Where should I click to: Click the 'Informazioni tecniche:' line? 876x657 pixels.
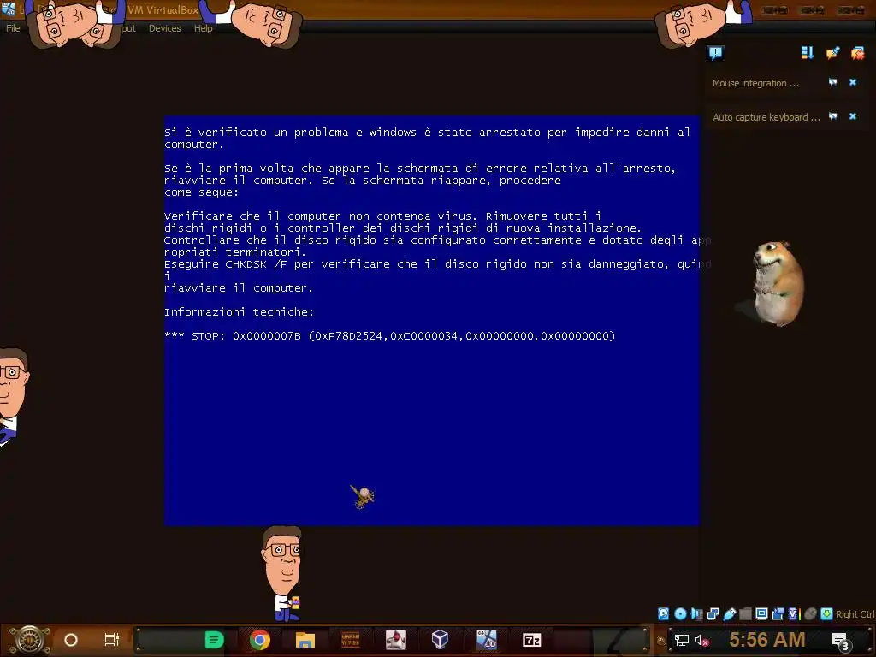point(240,311)
